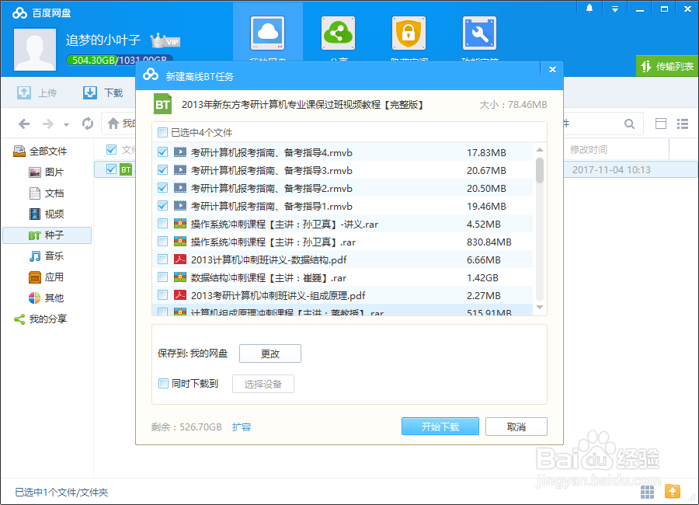
Task: Click the 扩容 expand capacity link
Action: click(242, 427)
